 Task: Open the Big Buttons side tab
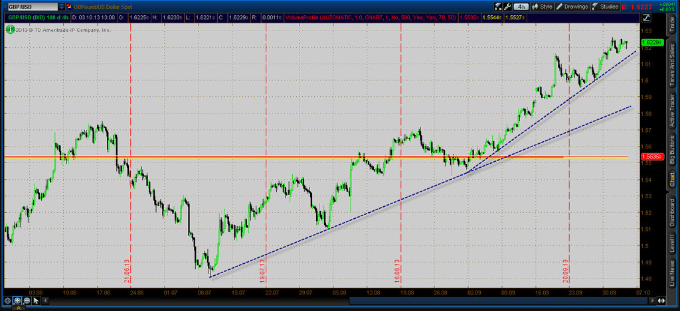click(673, 149)
